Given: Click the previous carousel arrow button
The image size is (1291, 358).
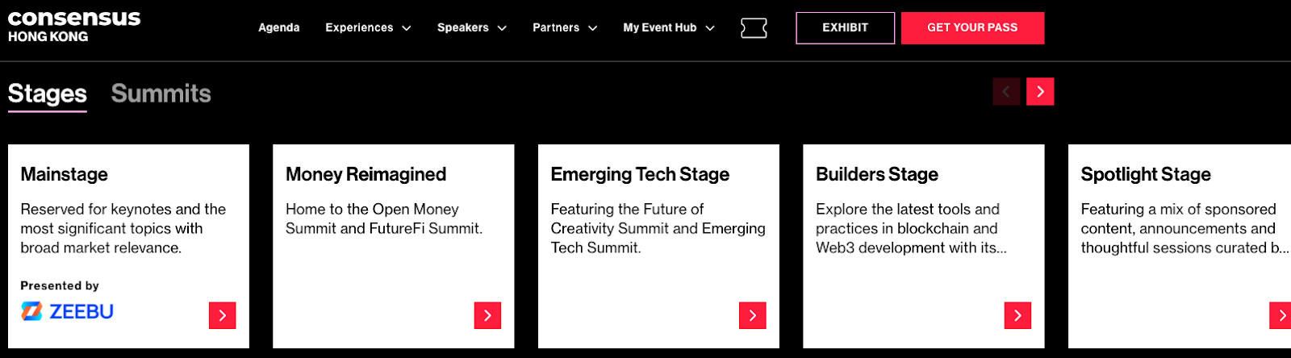Looking at the screenshot, I should pos(1006,92).
